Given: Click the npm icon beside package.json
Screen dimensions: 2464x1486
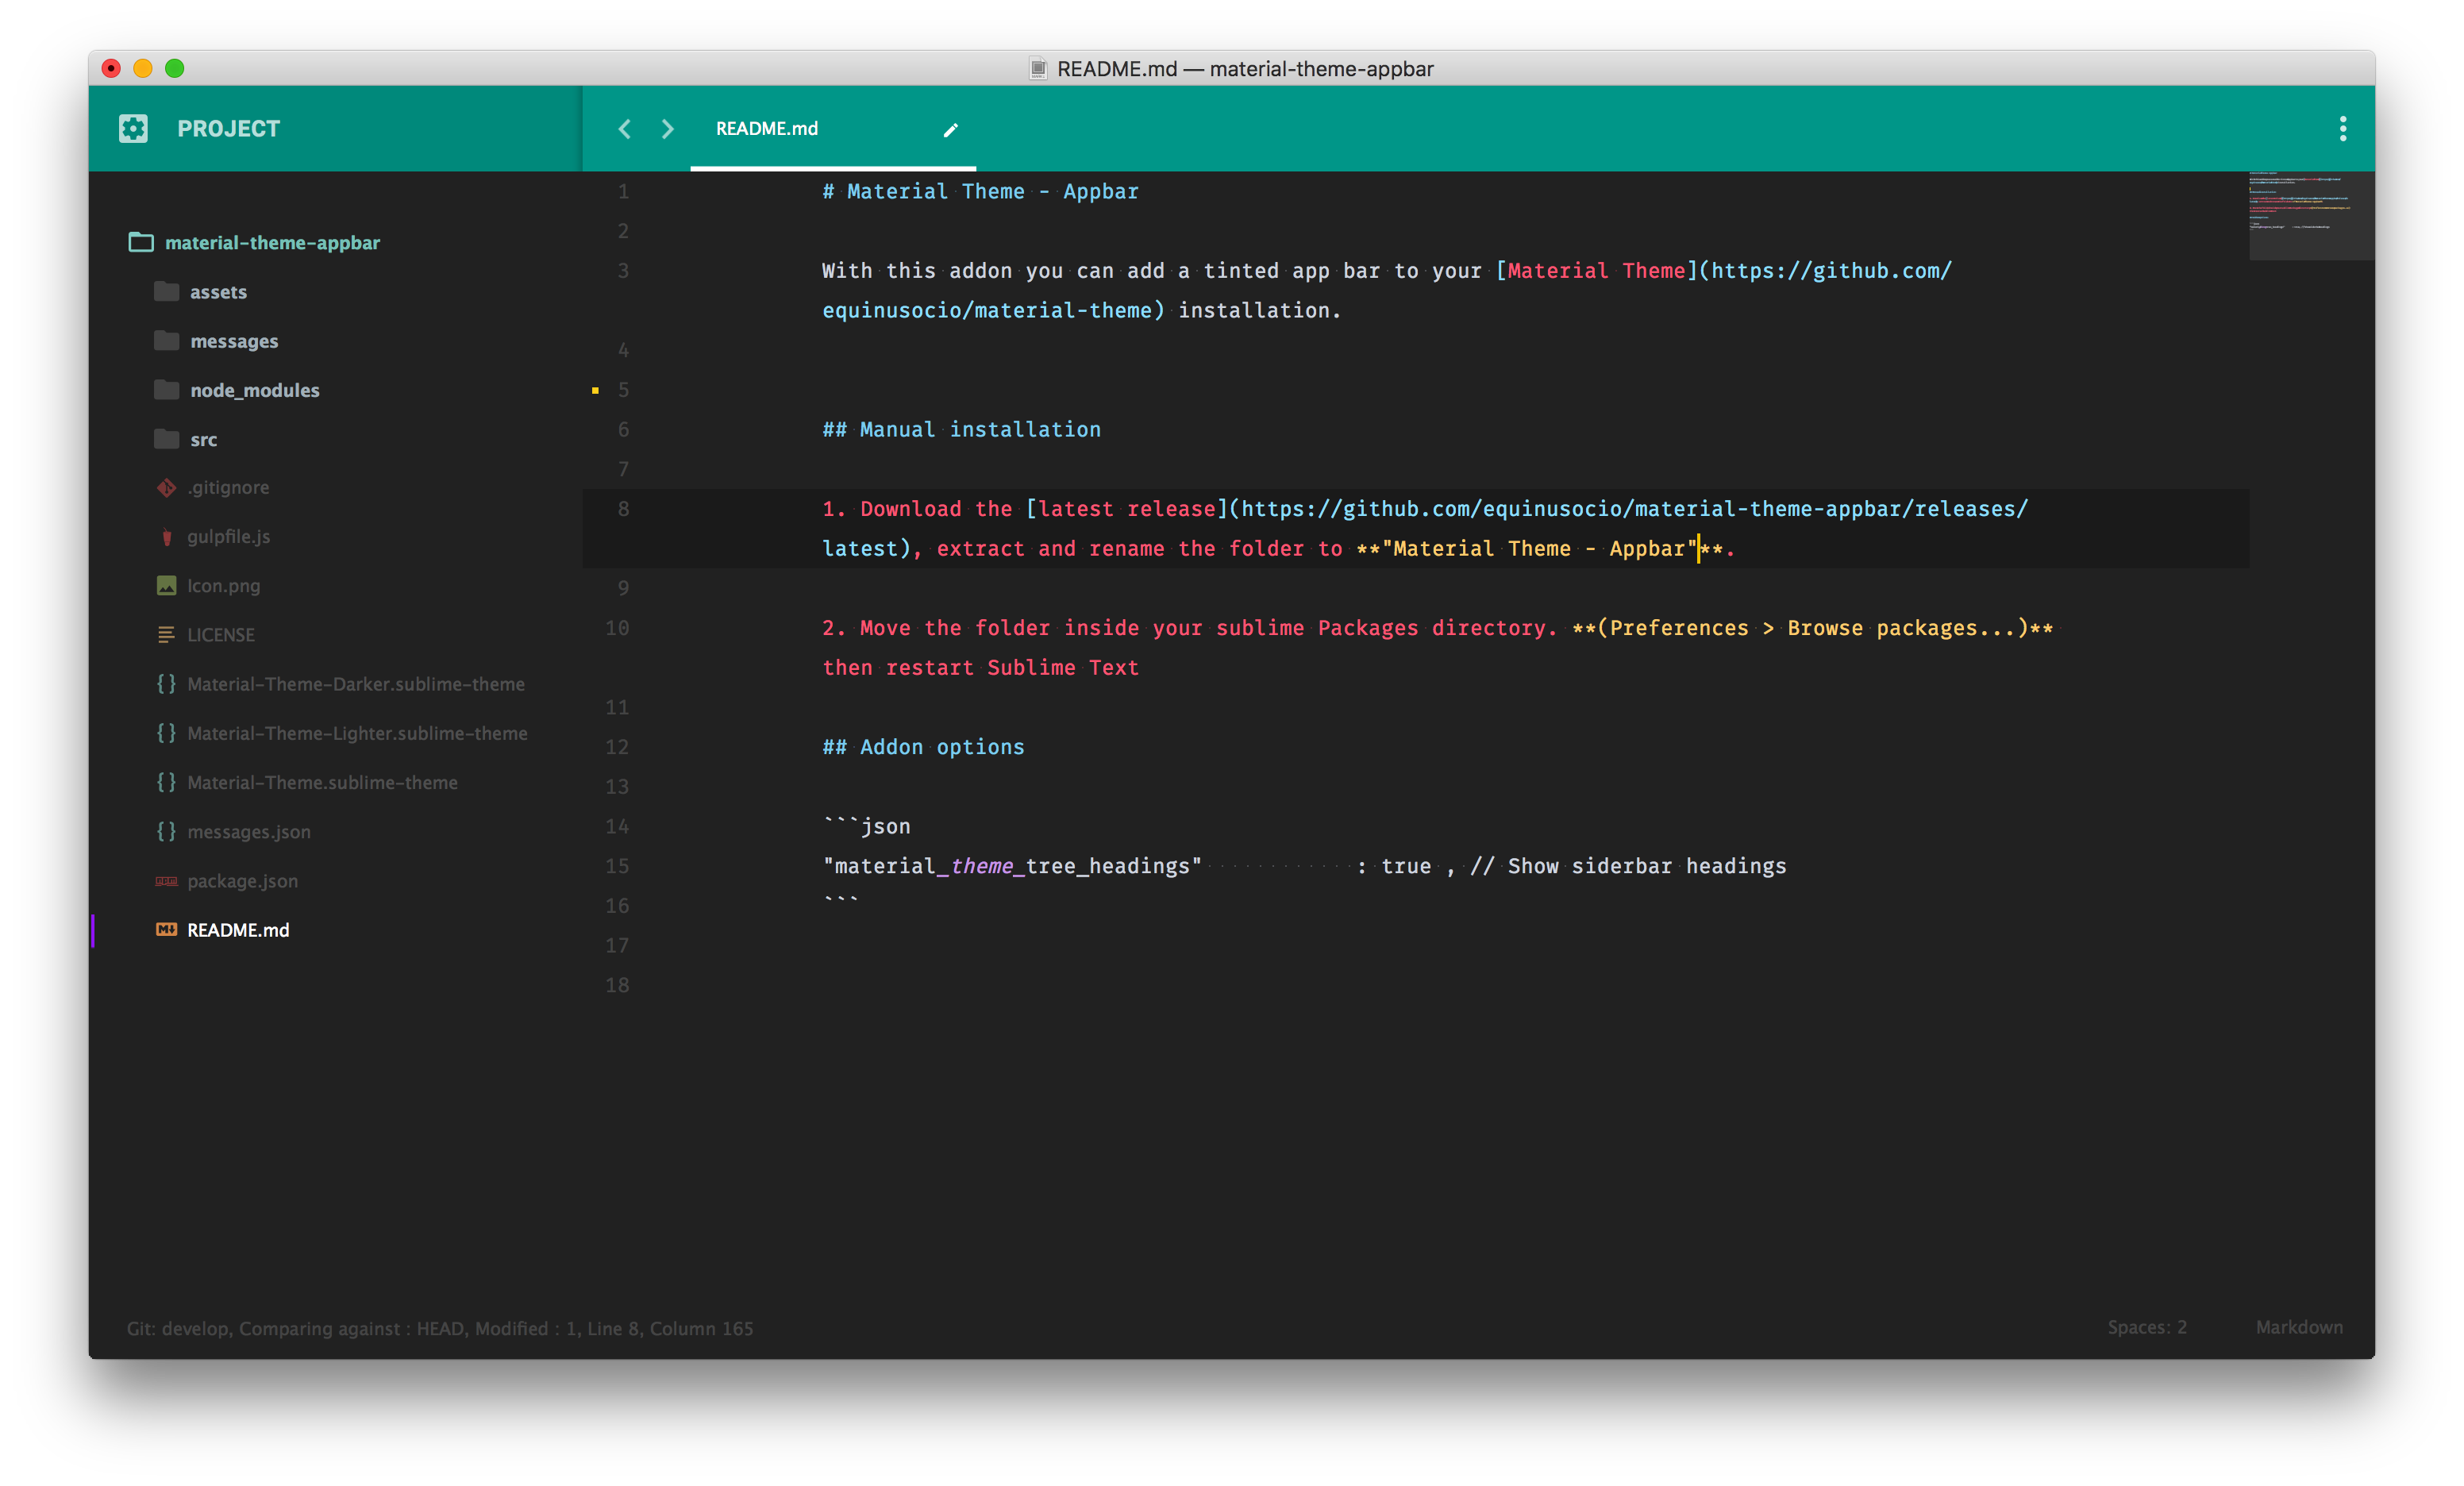Looking at the screenshot, I should [166, 881].
